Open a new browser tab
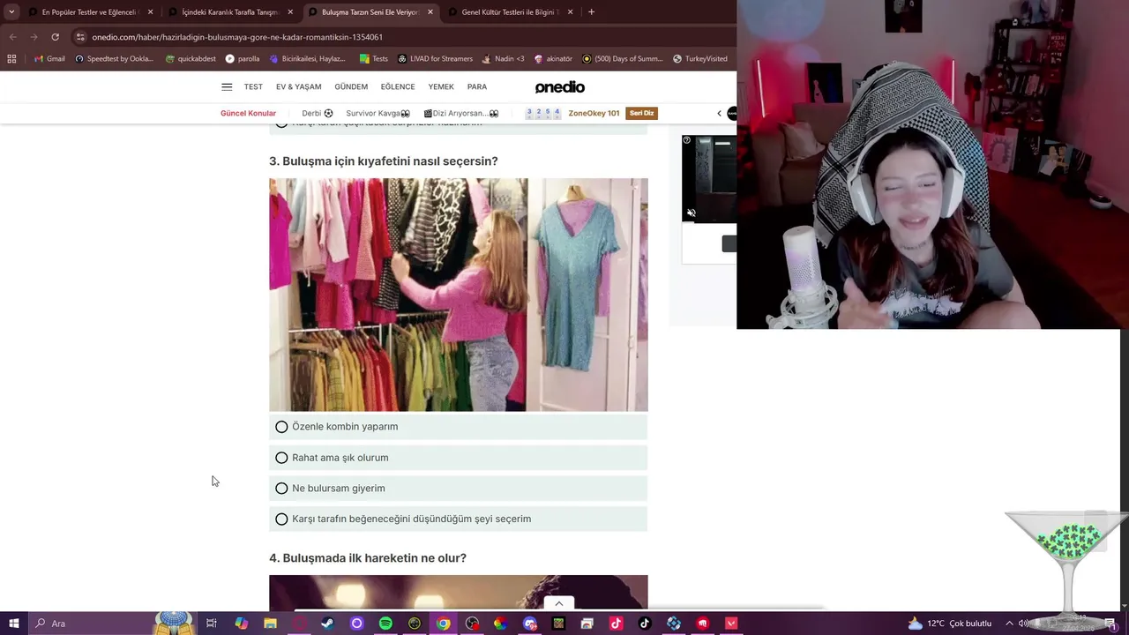The width and height of the screenshot is (1129, 635). pyautogui.click(x=591, y=12)
